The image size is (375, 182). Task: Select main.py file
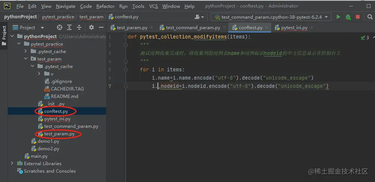pos(36,156)
